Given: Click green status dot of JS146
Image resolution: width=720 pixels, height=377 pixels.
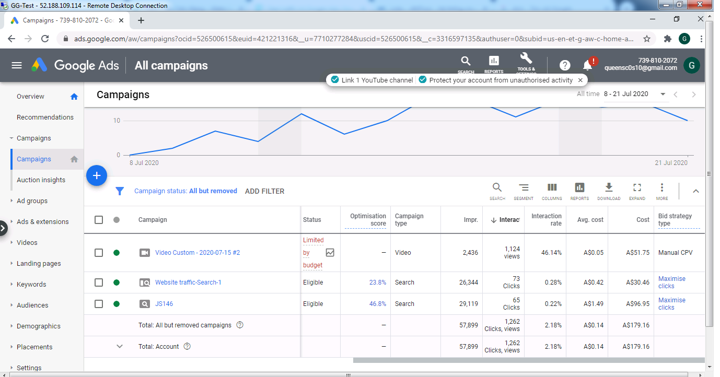Looking at the screenshot, I should tap(117, 304).
